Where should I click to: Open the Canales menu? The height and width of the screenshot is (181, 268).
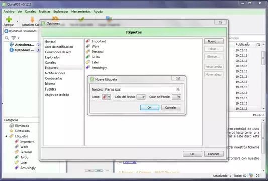pos(30,11)
